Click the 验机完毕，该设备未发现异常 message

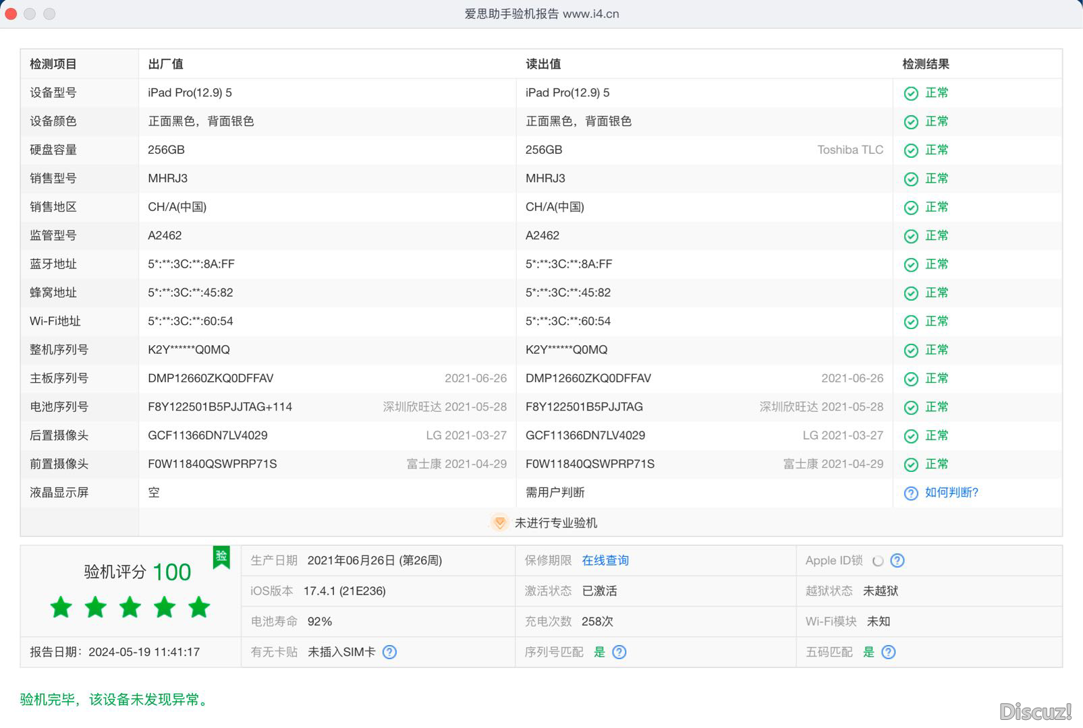(113, 699)
